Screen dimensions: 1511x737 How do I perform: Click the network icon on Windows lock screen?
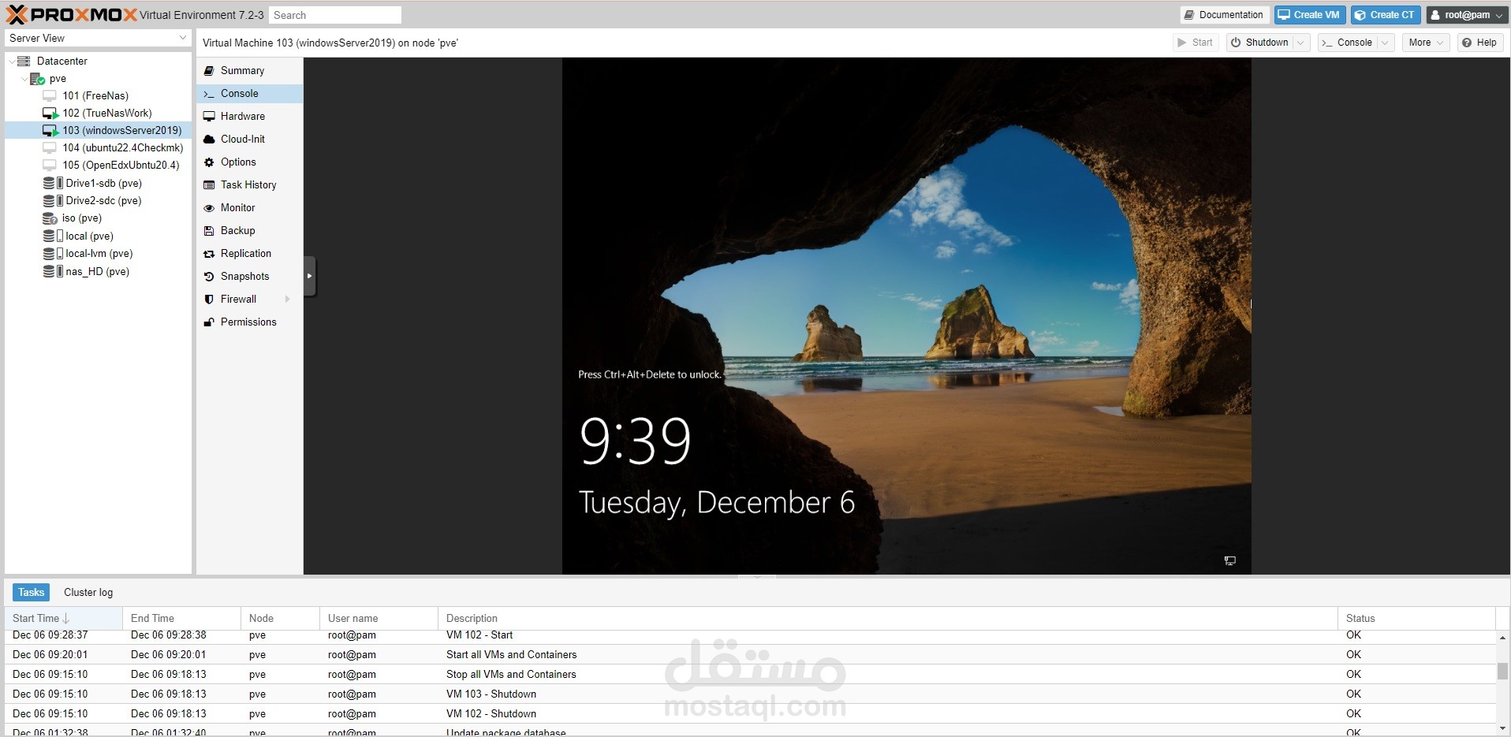coord(1229,560)
